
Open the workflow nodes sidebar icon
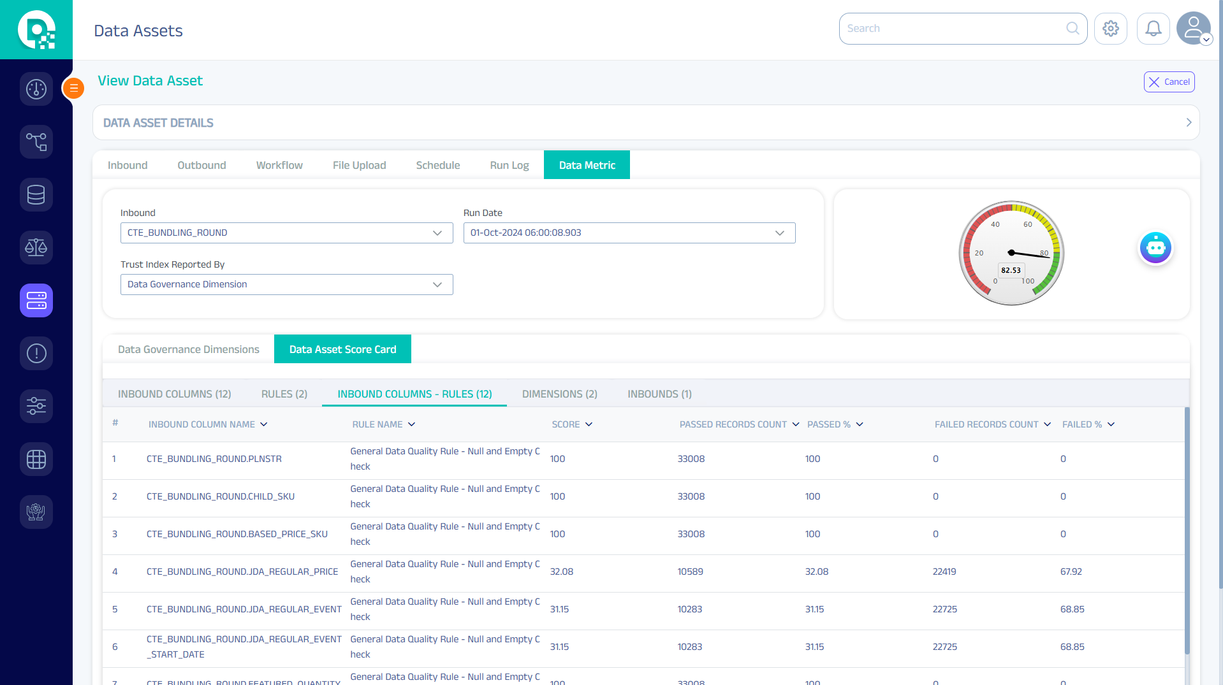(x=36, y=142)
